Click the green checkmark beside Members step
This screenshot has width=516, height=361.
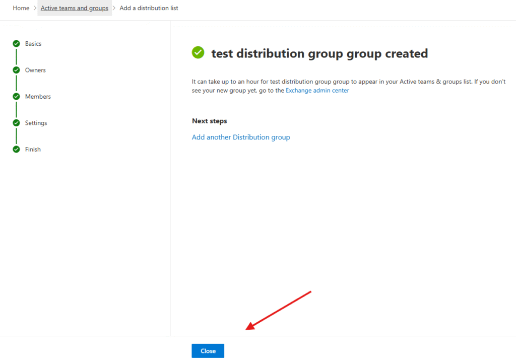(x=16, y=97)
